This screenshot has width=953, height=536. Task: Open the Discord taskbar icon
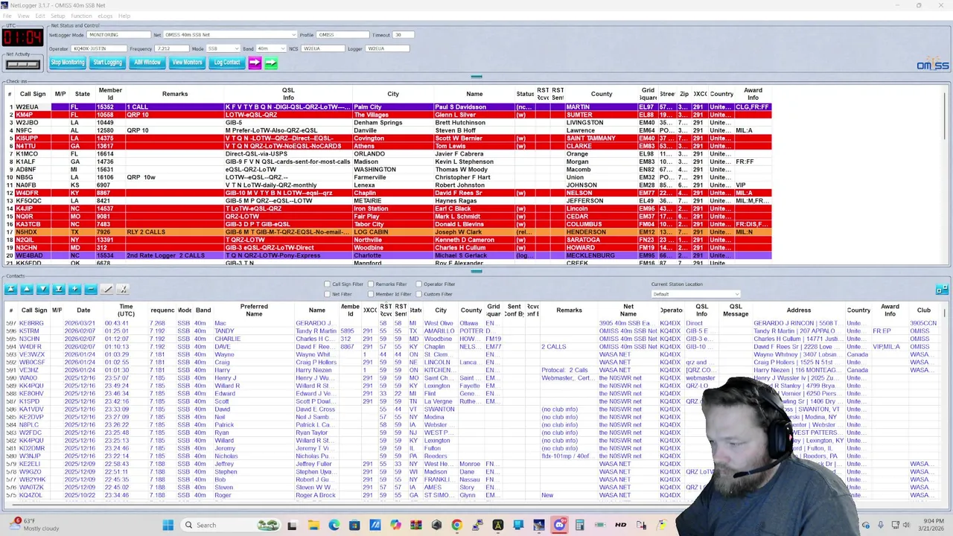coord(559,525)
